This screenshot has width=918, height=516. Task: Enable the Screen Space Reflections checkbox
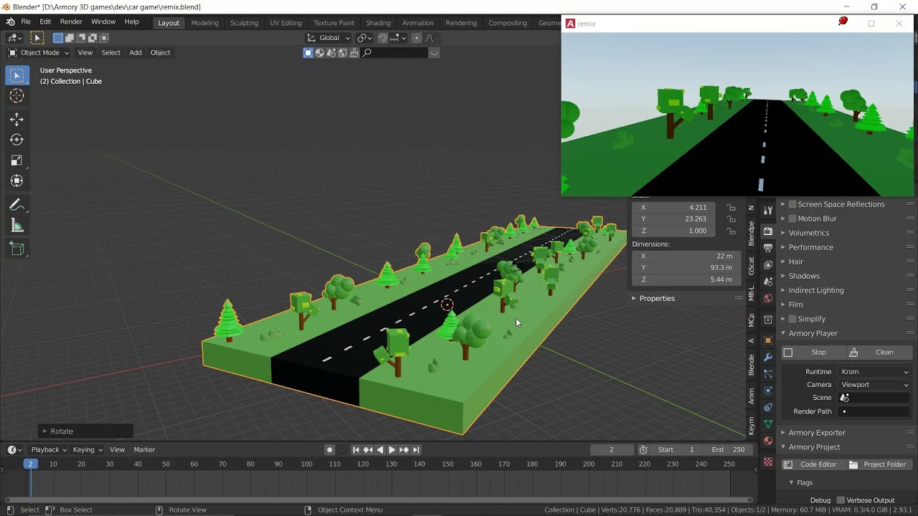[792, 204]
